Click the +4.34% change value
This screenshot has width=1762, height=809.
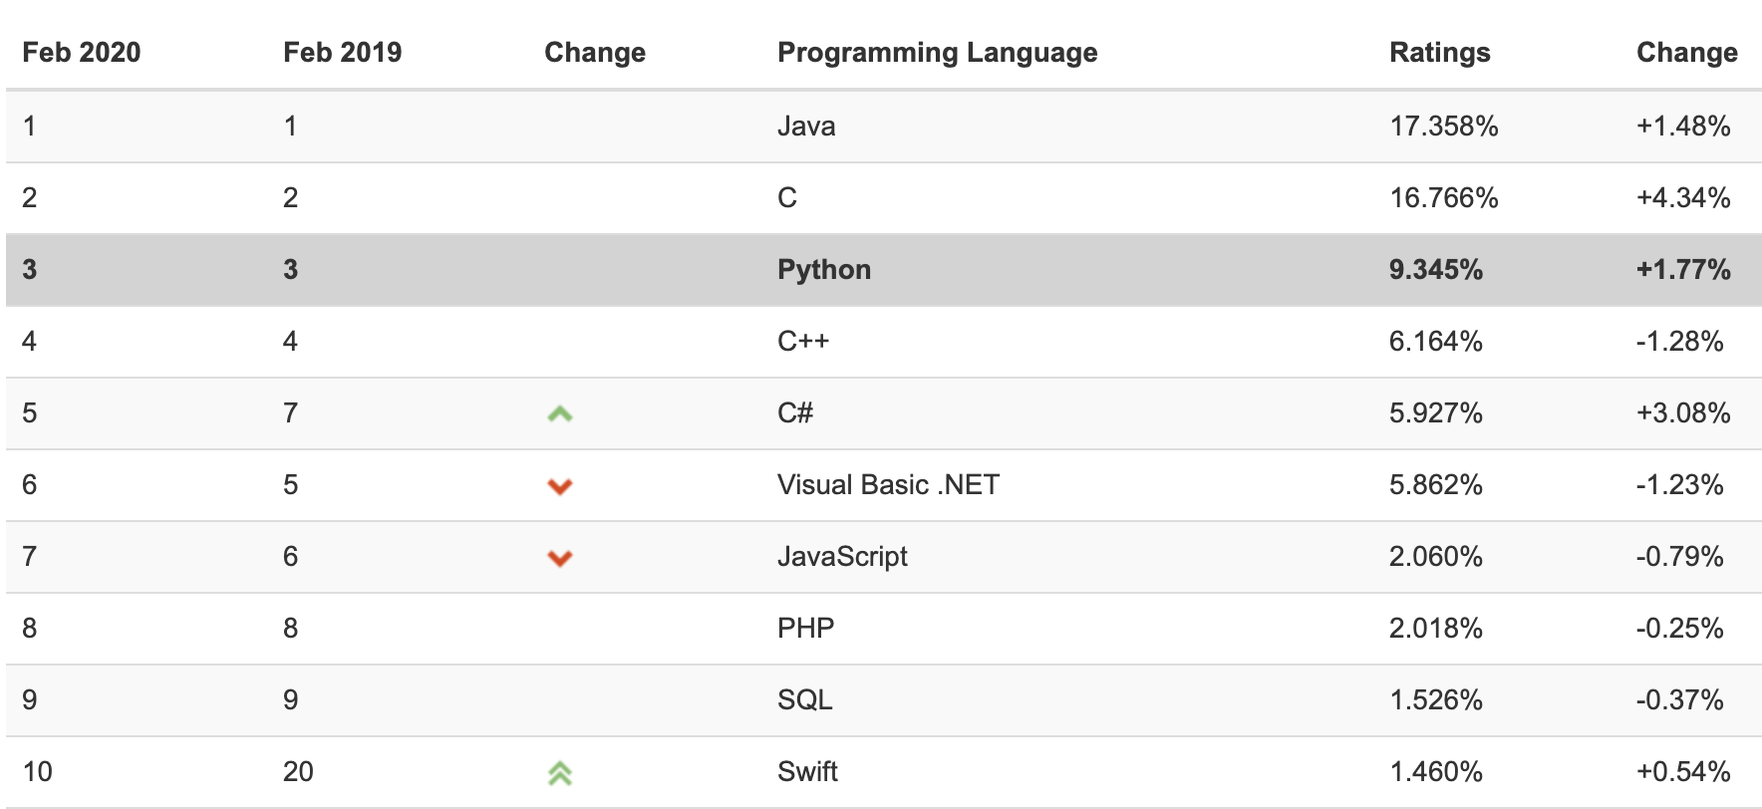pos(1683,198)
